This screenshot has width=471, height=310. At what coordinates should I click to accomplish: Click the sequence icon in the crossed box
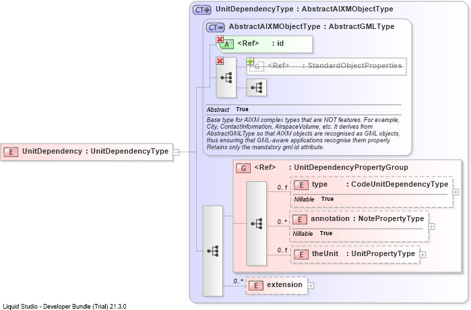(226, 77)
